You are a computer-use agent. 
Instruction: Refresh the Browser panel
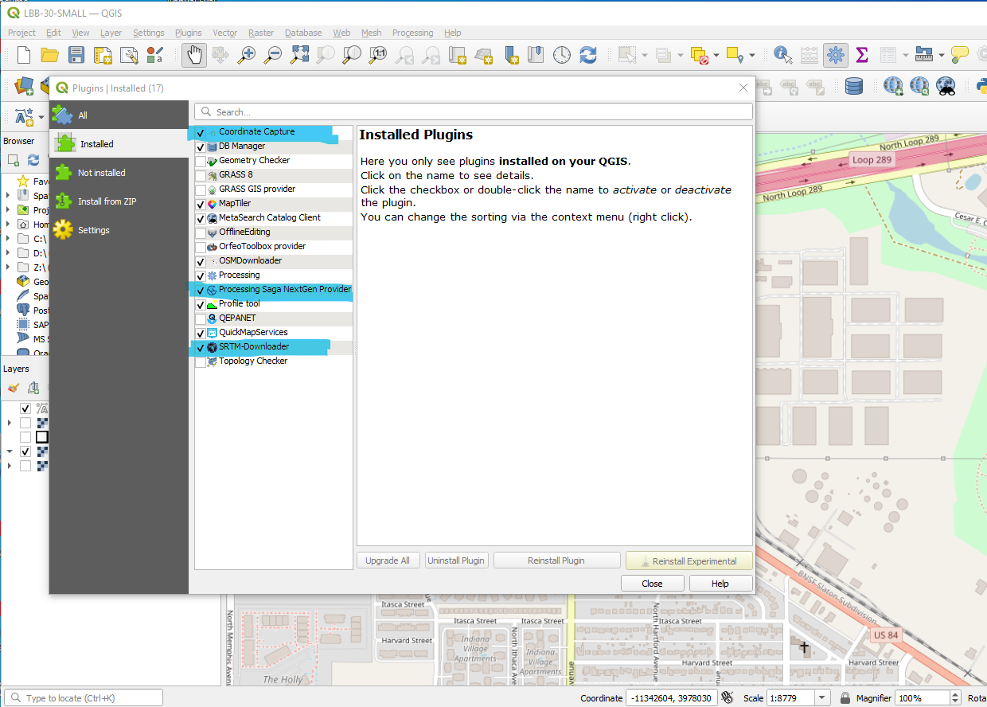pyautogui.click(x=33, y=160)
